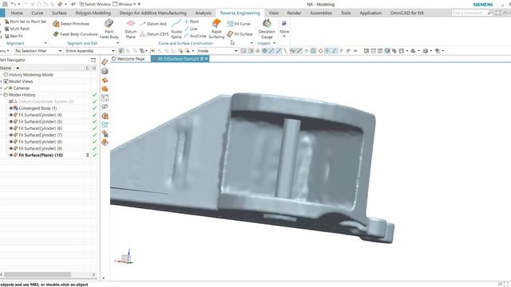Image resolution: width=511 pixels, height=287 pixels.
Task: Toggle visibility of Fit Surface(Cylinder) (7)
Action: pos(10,135)
